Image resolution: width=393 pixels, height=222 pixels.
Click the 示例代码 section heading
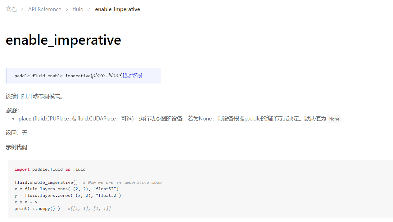pos(16,147)
